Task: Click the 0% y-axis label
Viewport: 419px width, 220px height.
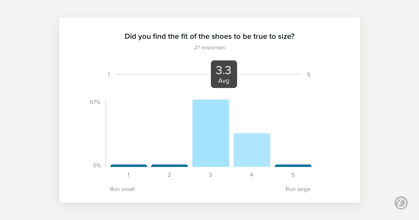Action: pos(97,166)
